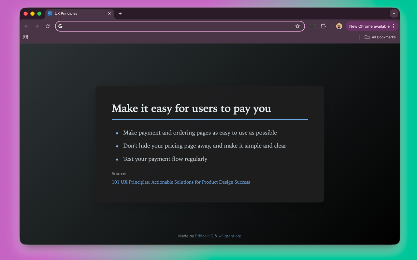
Task: Visit the willgrant.org footer link
Action: tap(230, 236)
